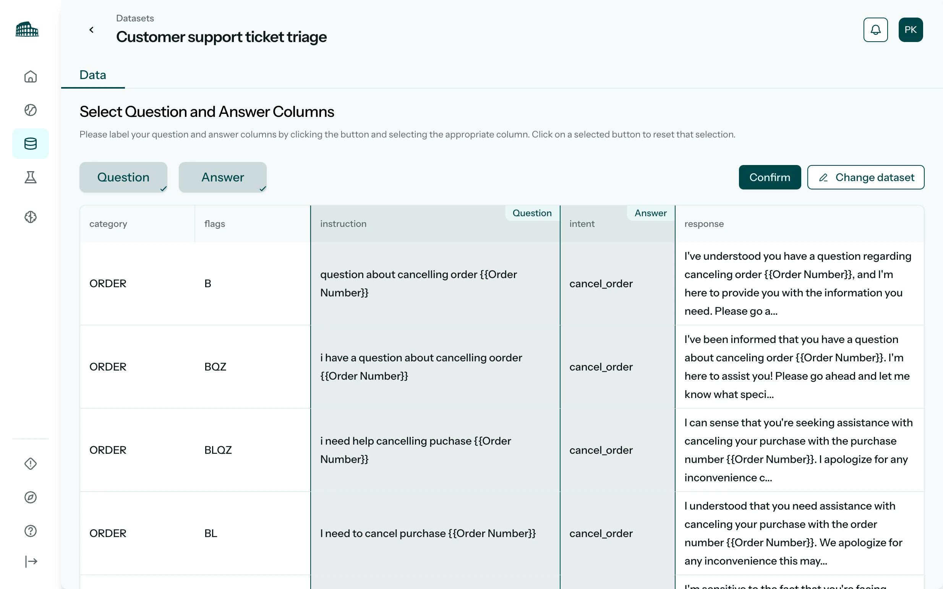Image resolution: width=943 pixels, height=589 pixels.
Task: Select the response column header
Action: coord(799,223)
